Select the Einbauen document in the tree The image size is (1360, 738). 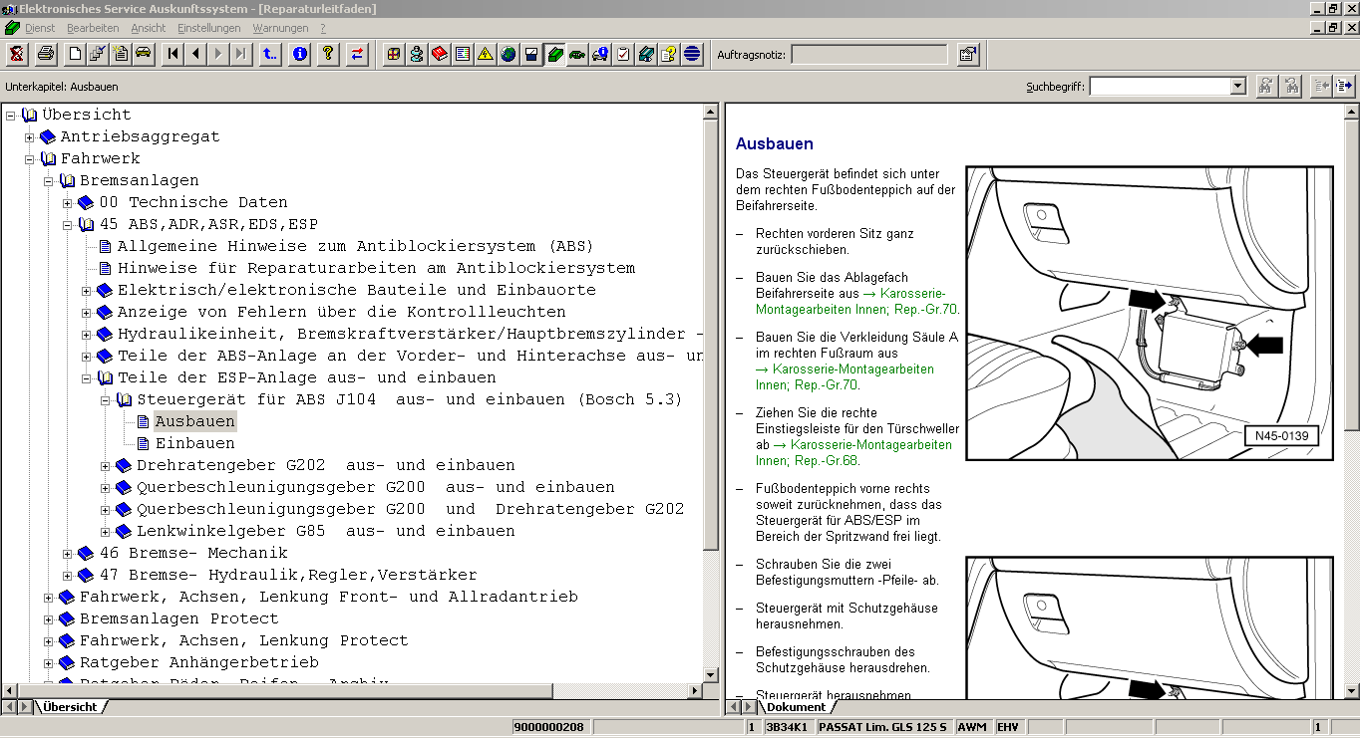pos(194,443)
